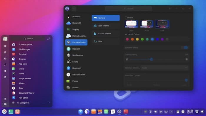Image resolution: width=206 pixels, height=116 pixels.
Task: Open the Window Minimize effect dropdown
Action: [164, 68]
